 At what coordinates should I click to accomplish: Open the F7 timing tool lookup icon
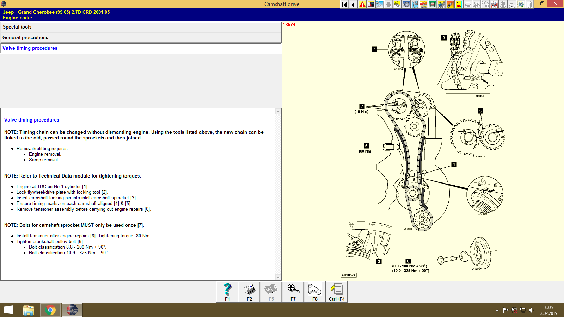[x=292, y=292]
